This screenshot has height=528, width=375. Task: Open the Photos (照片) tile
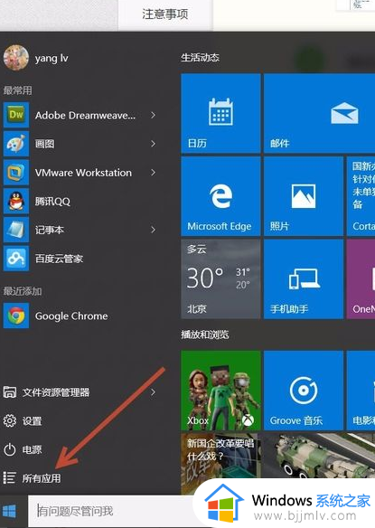click(304, 196)
